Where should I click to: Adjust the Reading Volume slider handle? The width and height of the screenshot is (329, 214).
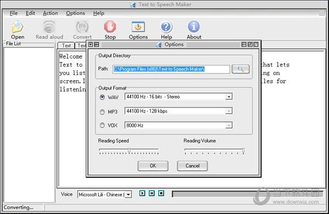pyautogui.click(x=243, y=150)
